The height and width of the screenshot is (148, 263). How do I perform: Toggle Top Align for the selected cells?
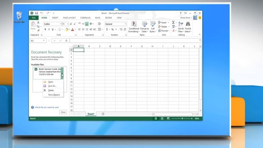79,24
